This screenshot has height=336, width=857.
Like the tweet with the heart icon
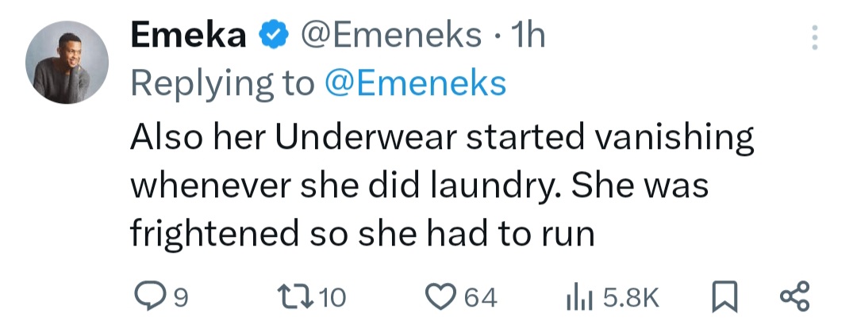[439, 298]
